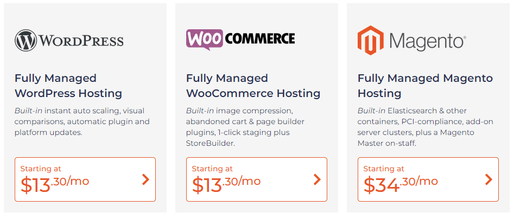This screenshot has height=219, width=514.
Task: Click the WordPress circular W logo
Action: (26, 40)
